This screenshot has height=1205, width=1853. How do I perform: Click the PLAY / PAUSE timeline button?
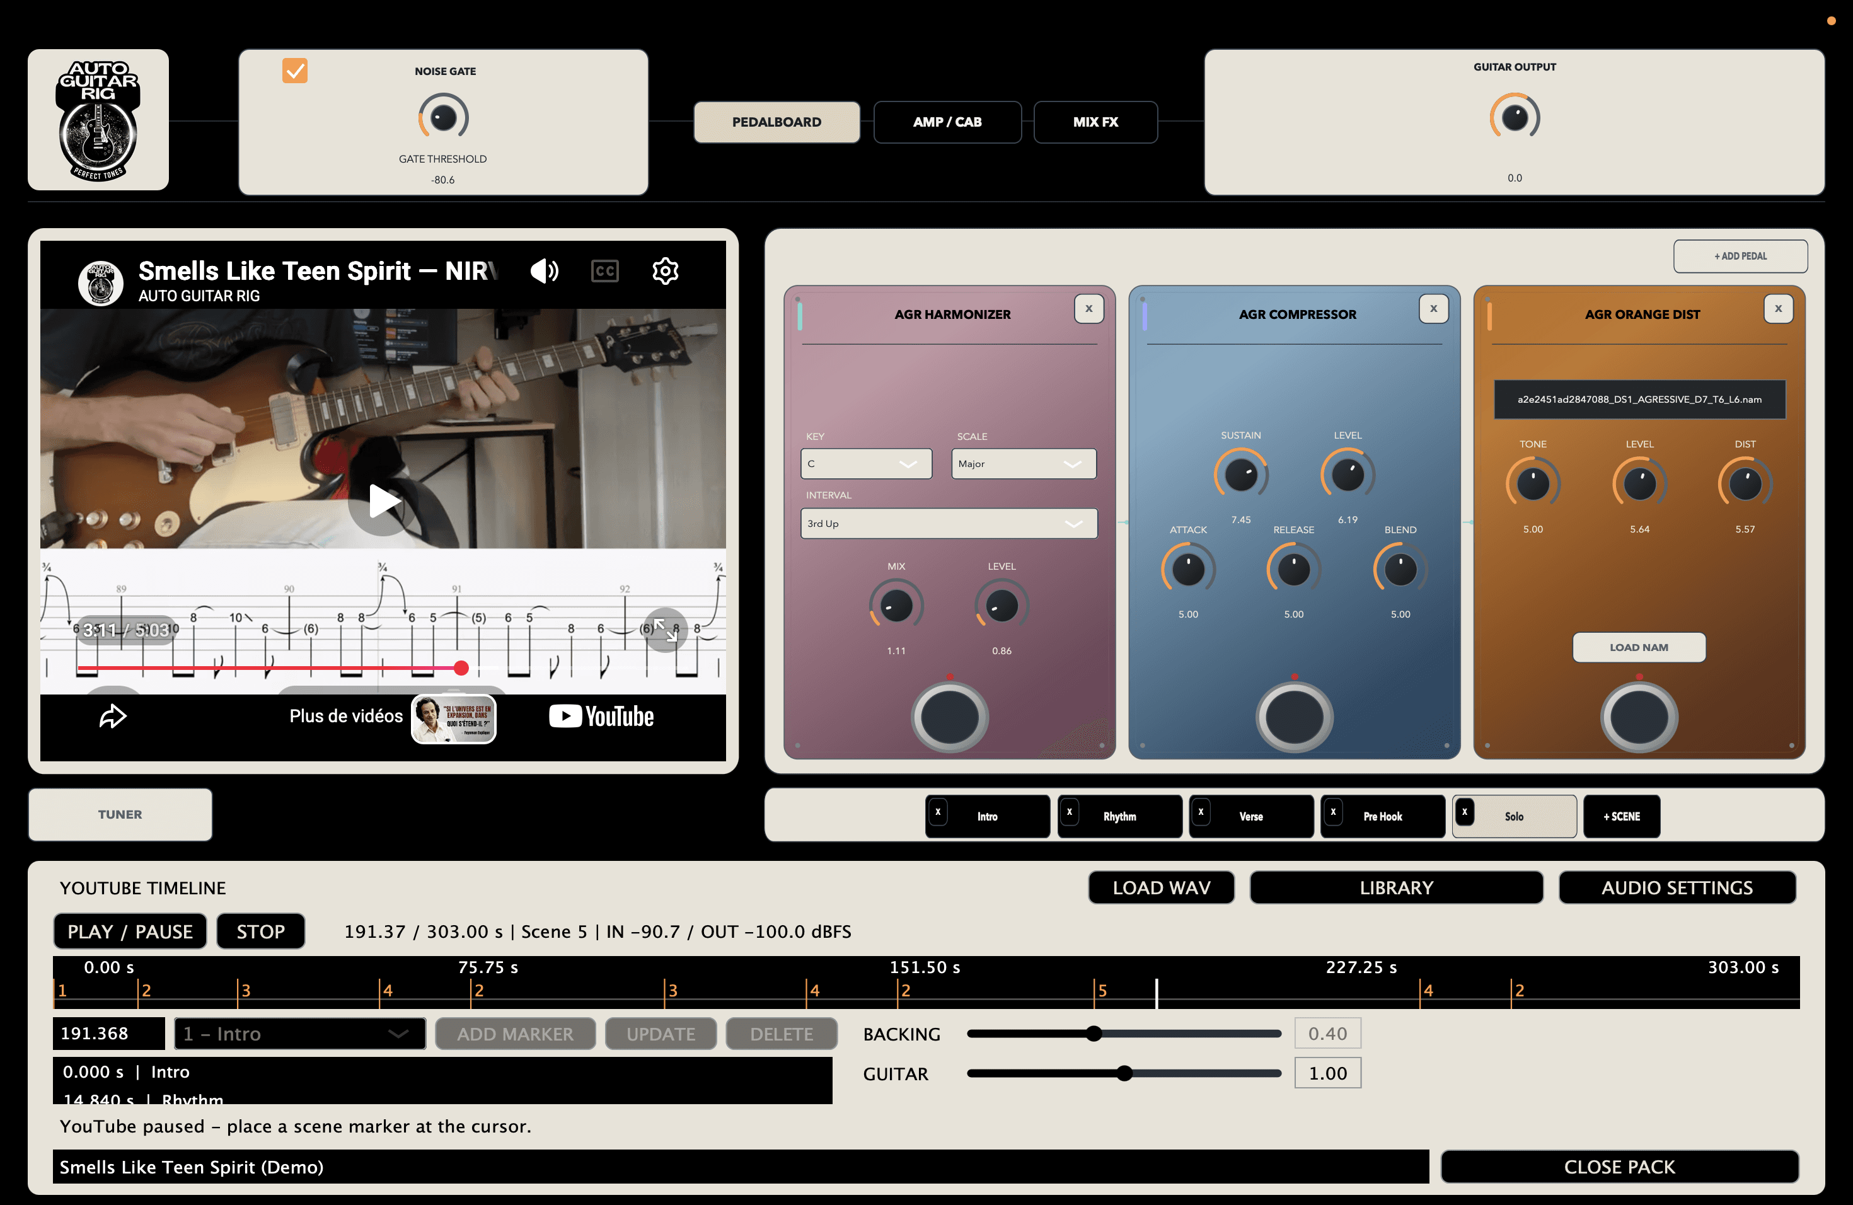tap(130, 931)
